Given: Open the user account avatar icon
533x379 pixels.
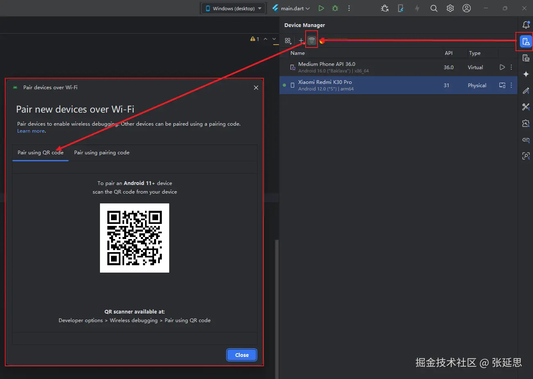Looking at the screenshot, I should (467, 8).
